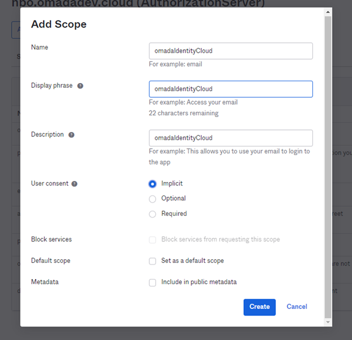This screenshot has height=340, width=352.
Task: Click the dialog scrollbar down arrow
Action: coord(328,322)
